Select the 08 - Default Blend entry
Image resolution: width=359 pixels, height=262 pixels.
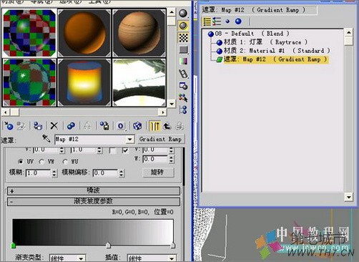[249, 34]
